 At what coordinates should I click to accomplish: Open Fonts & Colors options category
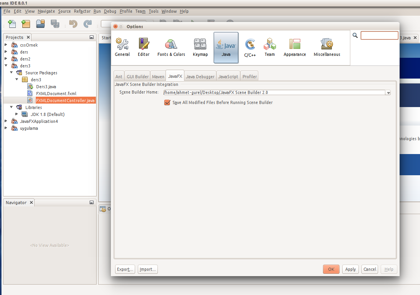(171, 47)
